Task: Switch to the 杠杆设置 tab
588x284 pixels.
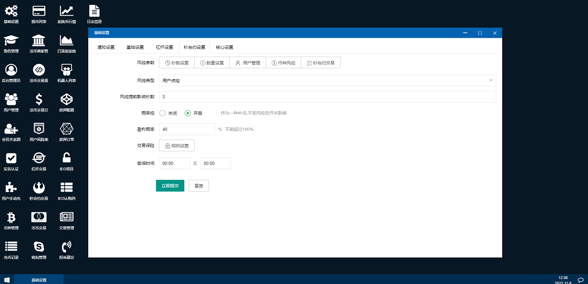Action: pyautogui.click(x=164, y=48)
